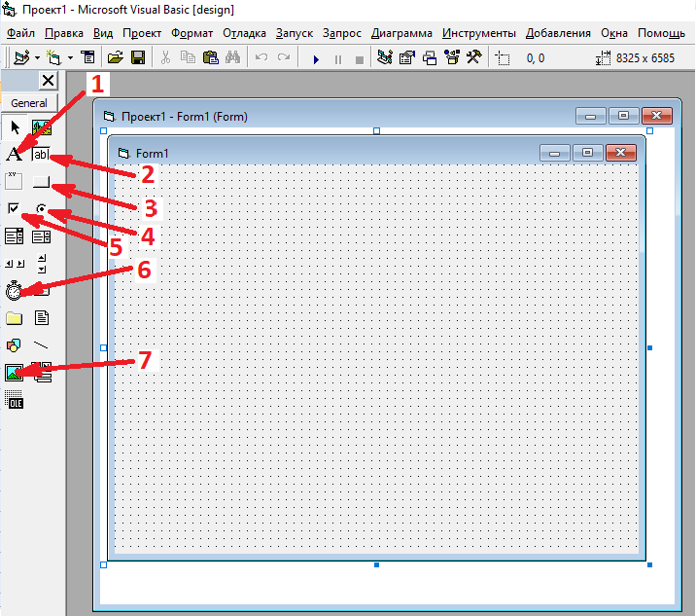Minimize the Проект1 - Form1 (Form) designer window
Viewport: 696px width, 616px height.
tap(590, 116)
